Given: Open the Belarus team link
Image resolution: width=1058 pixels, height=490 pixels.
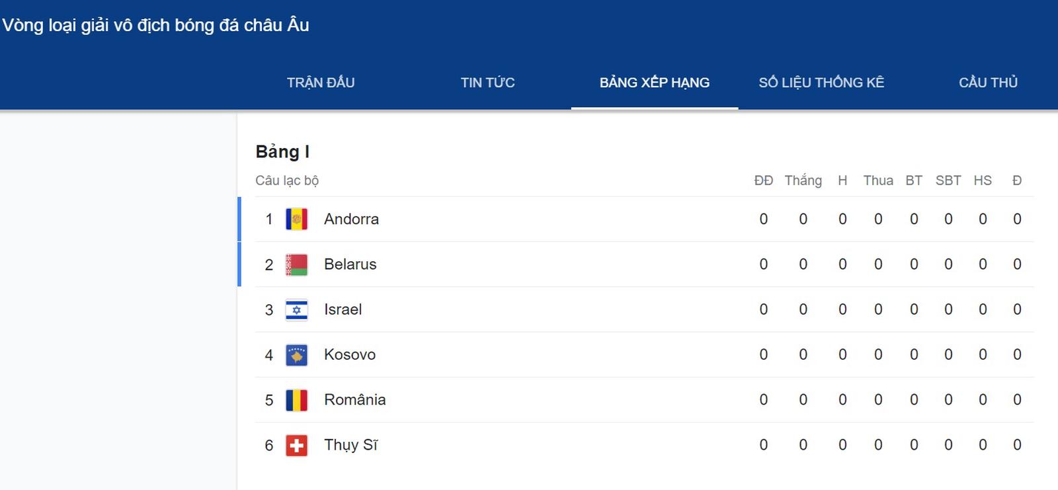Looking at the screenshot, I should point(350,265).
